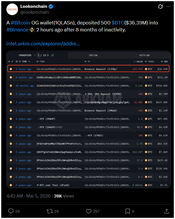Open the Grok icon on post
Screen dimensions: 175x219
pyautogui.click(x=160, y=6)
